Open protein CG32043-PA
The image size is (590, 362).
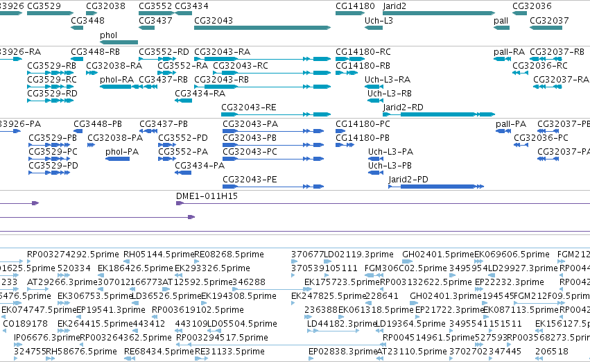tap(250, 124)
